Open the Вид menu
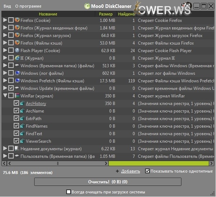The width and height of the screenshot is (216, 197). point(7,6)
